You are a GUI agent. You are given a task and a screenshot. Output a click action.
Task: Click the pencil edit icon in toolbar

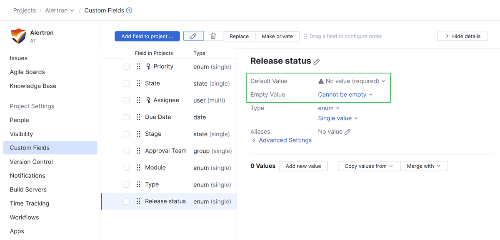[193, 36]
